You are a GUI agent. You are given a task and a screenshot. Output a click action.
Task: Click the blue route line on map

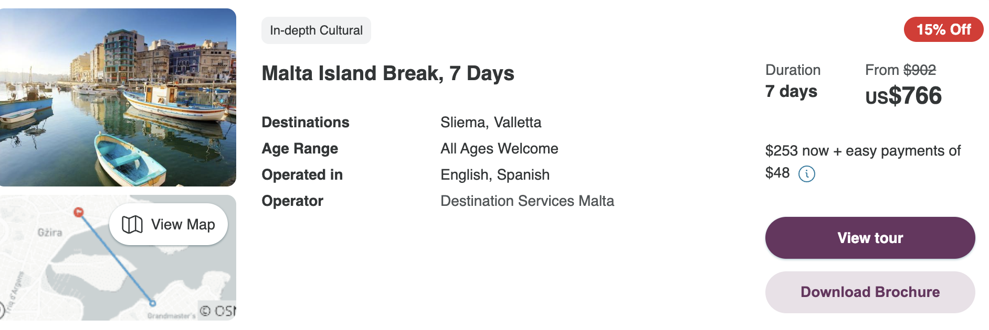coord(115,258)
